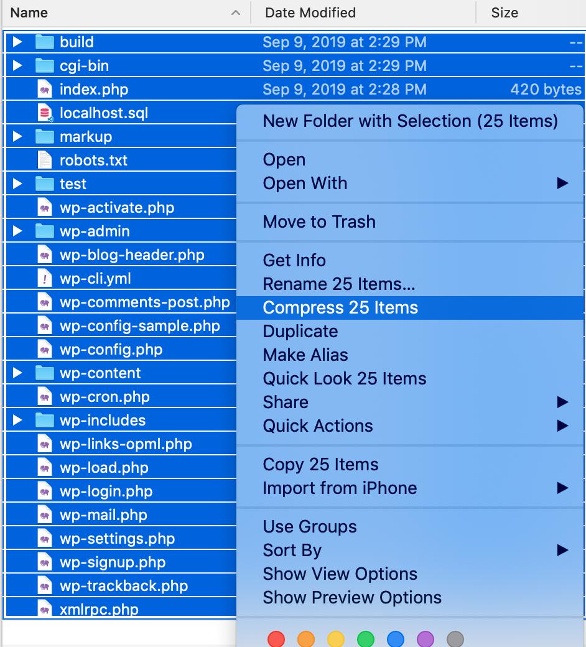Click the robots.txt document icon
Image resolution: width=586 pixels, height=647 pixels.
pos(45,160)
